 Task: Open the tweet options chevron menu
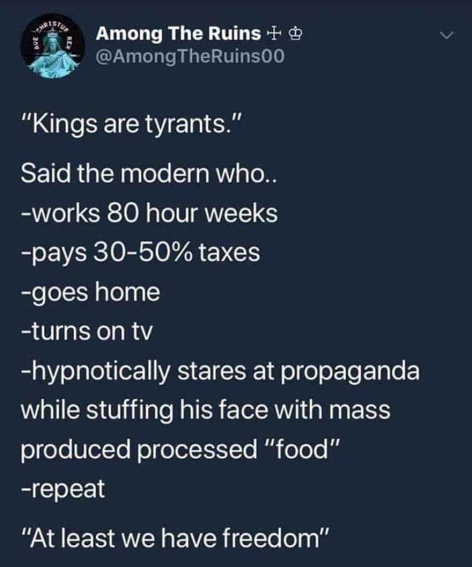pyautogui.click(x=447, y=36)
